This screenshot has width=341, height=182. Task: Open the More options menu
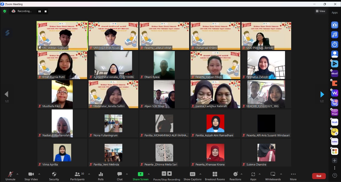coord(293,176)
